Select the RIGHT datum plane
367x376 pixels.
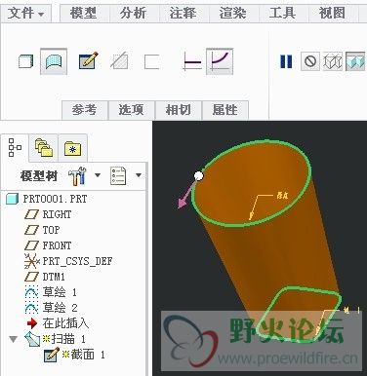[x=48, y=214]
